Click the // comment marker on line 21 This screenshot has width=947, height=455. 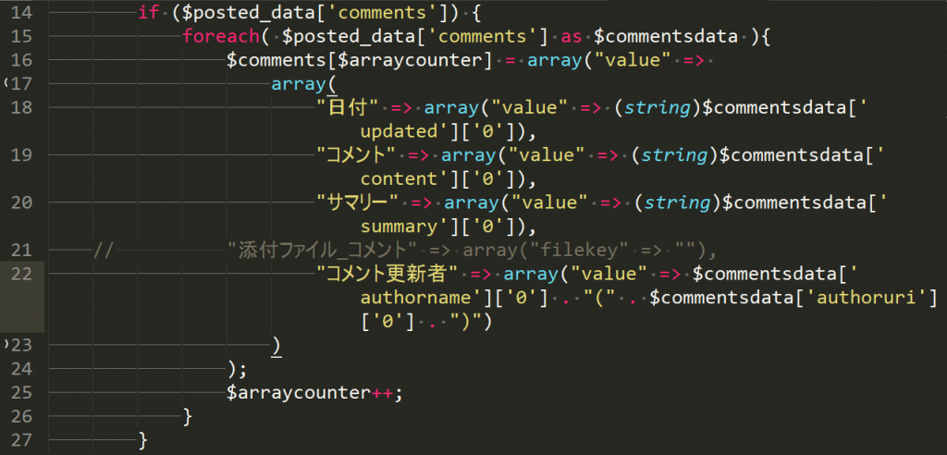tap(104, 250)
